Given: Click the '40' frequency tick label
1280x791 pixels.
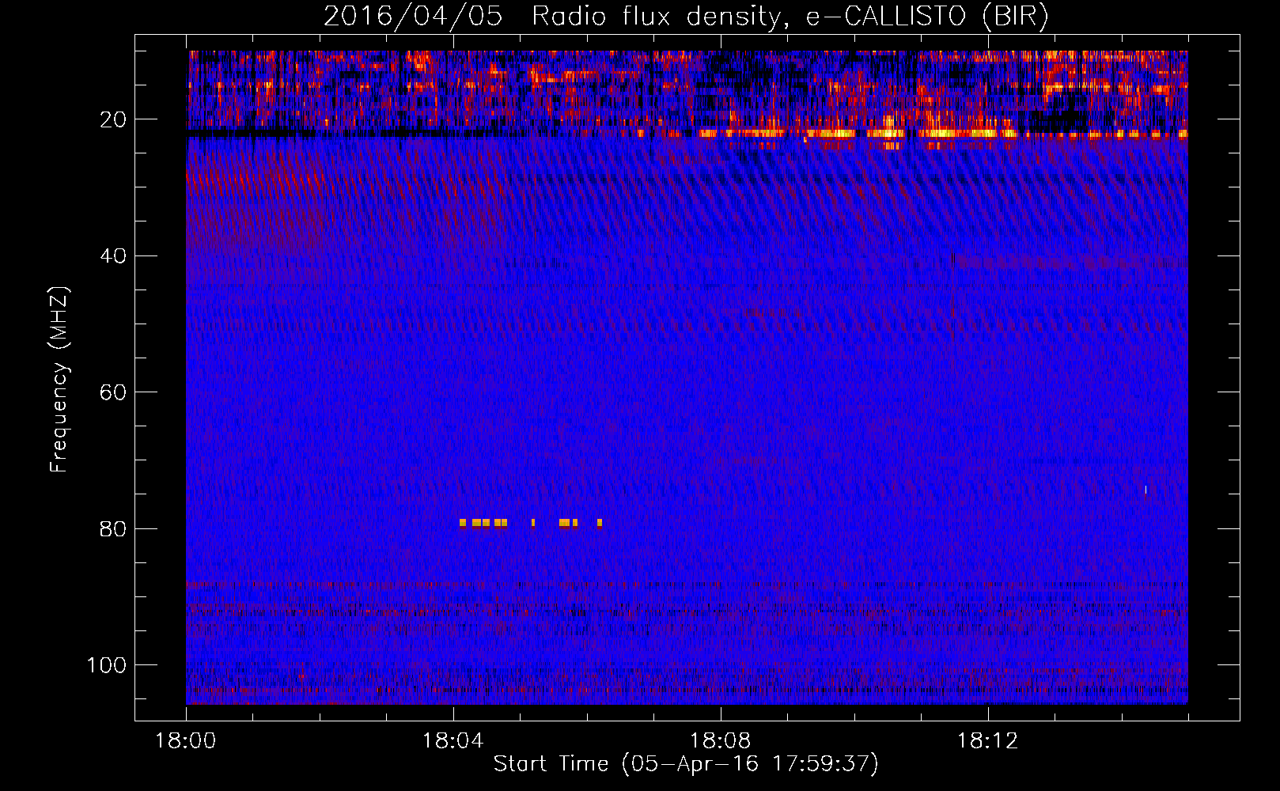Looking at the screenshot, I should click(113, 256).
